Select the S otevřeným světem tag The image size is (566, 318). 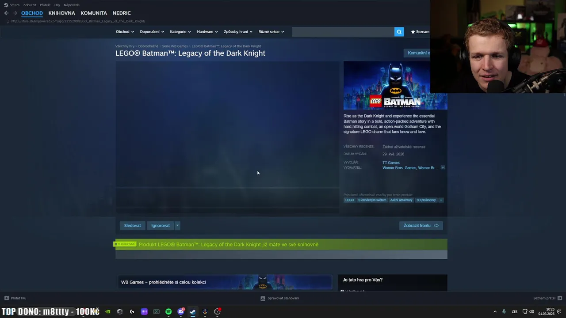[x=372, y=200]
